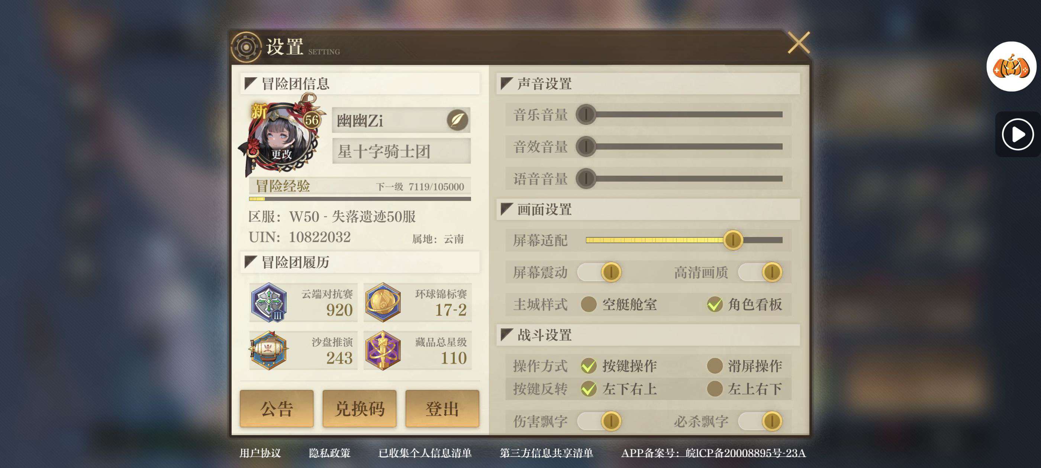Viewport: 1041px width, 468px height.
Task: Open the 兑换码 redeem code button
Action: (359, 409)
